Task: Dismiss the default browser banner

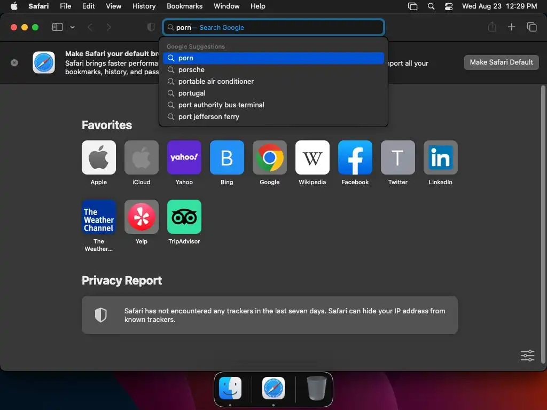Action: click(14, 63)
